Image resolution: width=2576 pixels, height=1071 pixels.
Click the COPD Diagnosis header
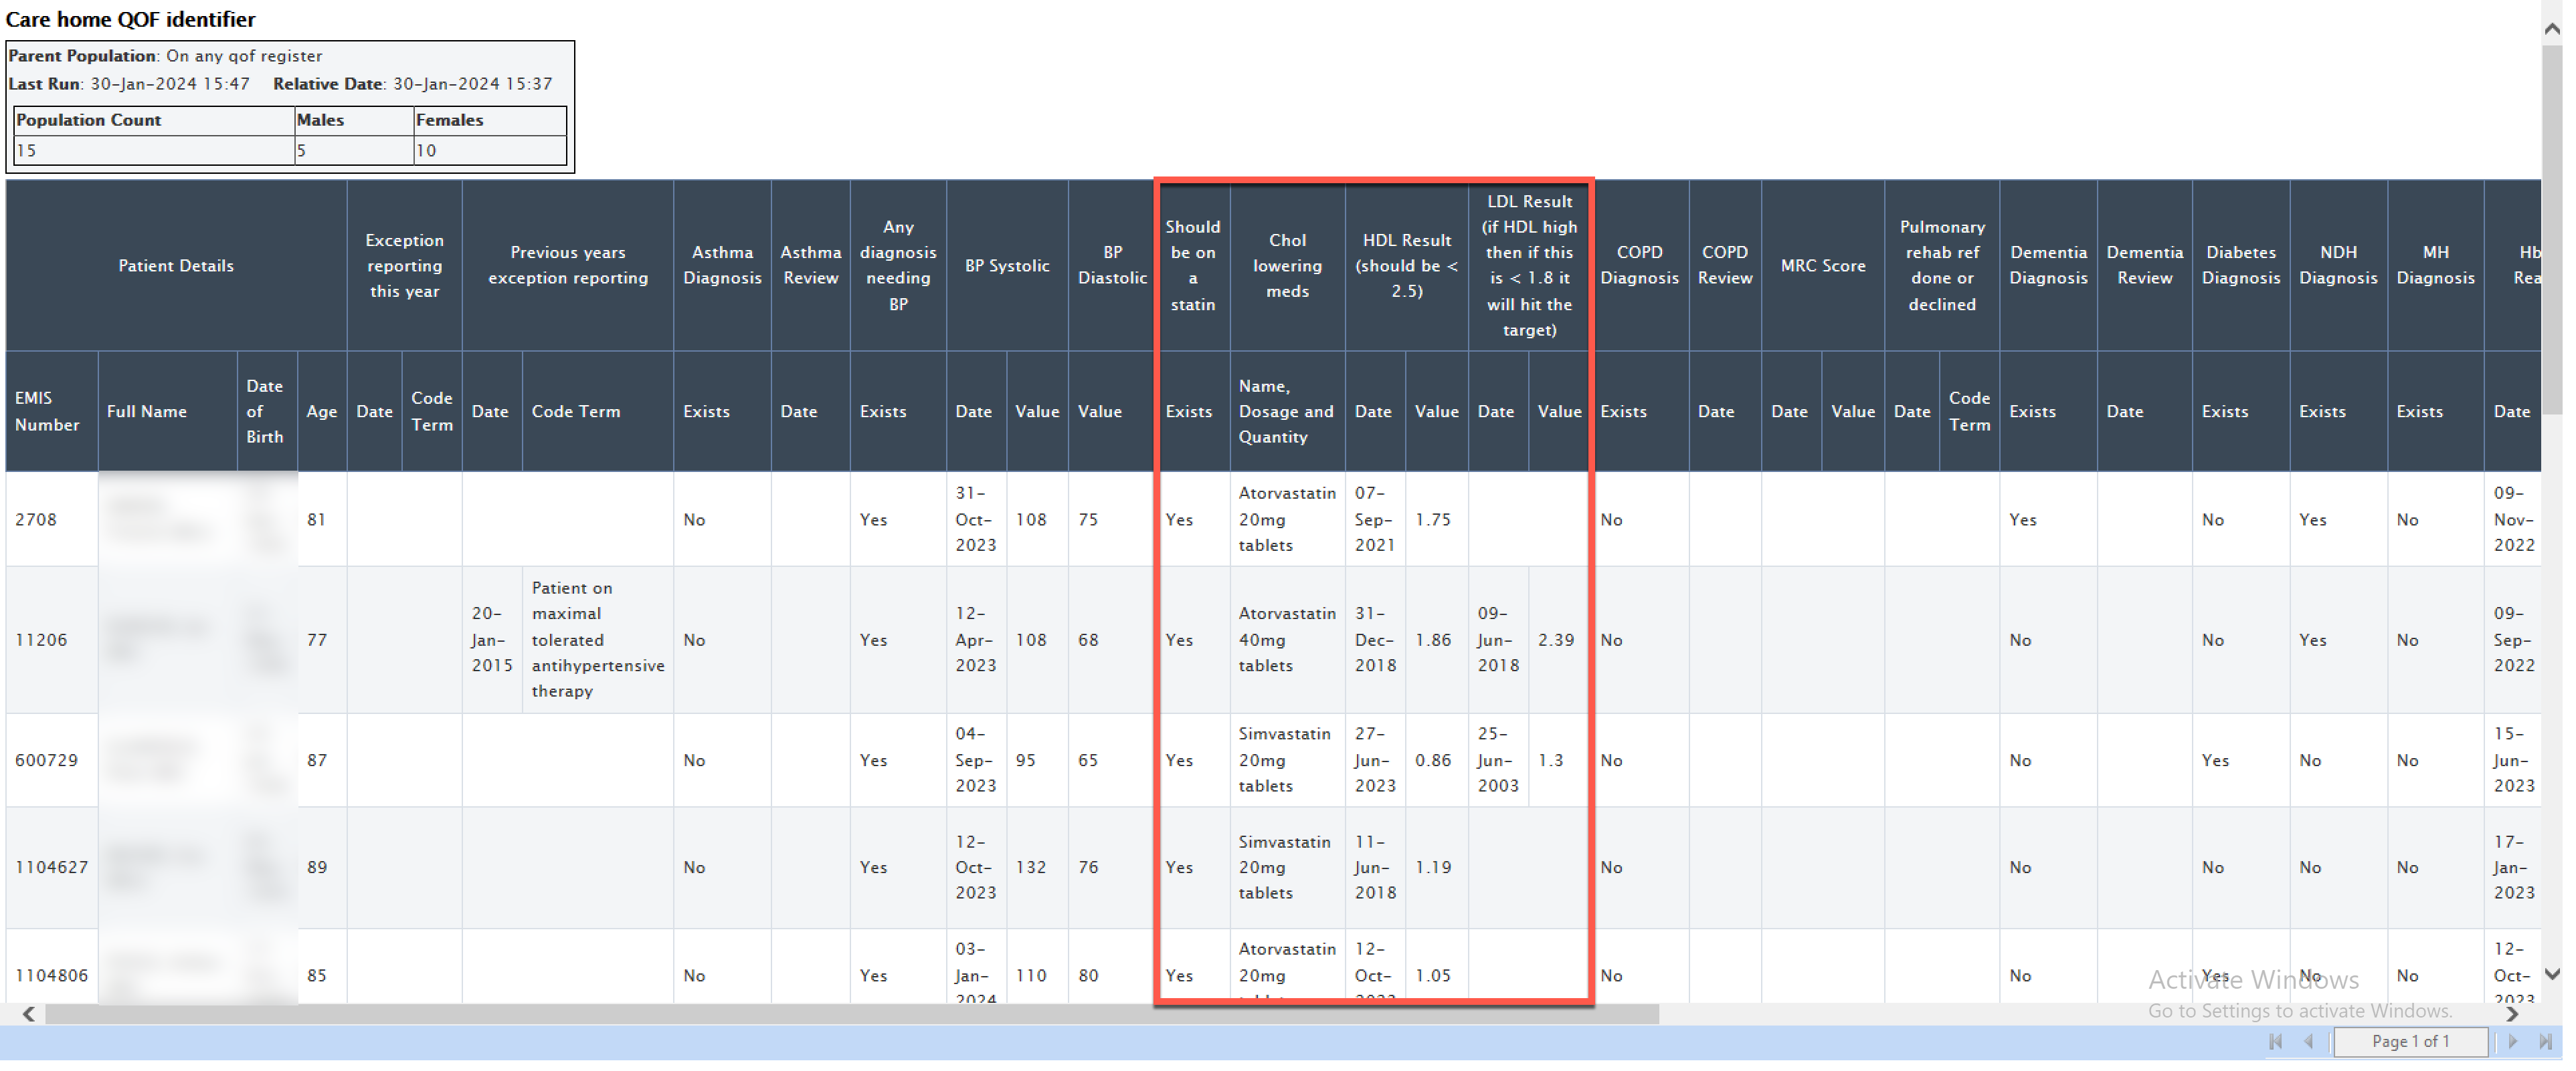point(1639,266)
